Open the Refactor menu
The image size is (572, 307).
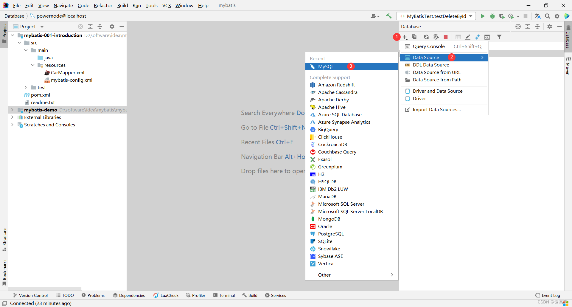point(103,5)
